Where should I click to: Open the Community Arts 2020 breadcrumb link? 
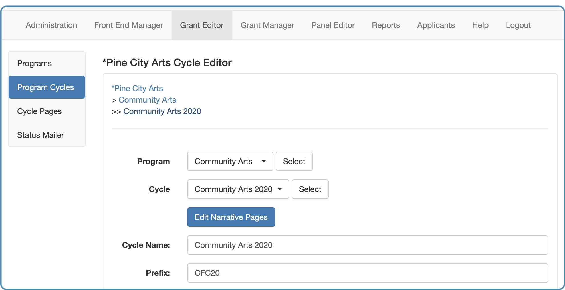[162, 111]
